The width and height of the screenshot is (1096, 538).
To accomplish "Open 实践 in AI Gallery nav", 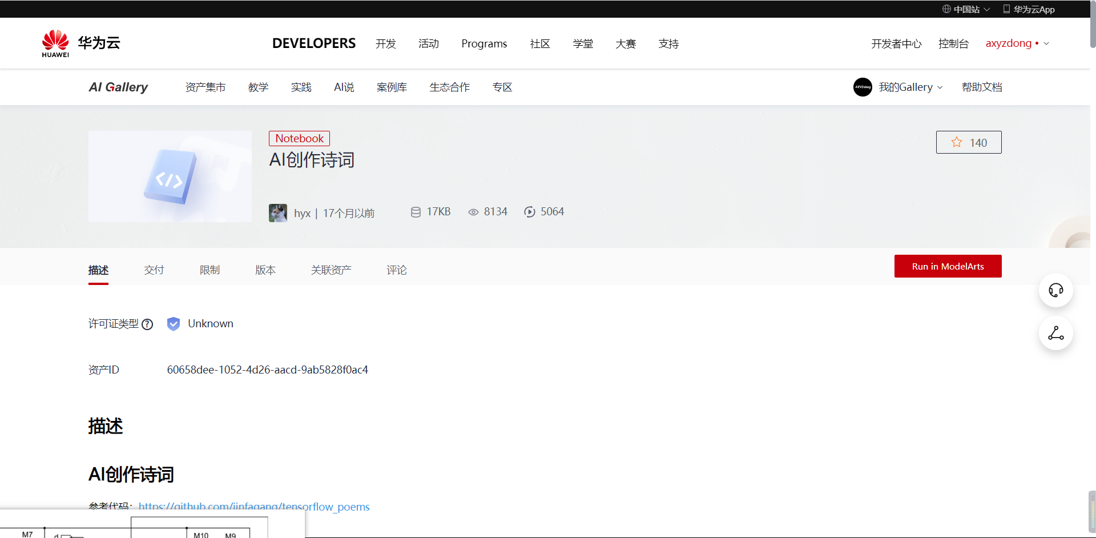I will point(301,87).
